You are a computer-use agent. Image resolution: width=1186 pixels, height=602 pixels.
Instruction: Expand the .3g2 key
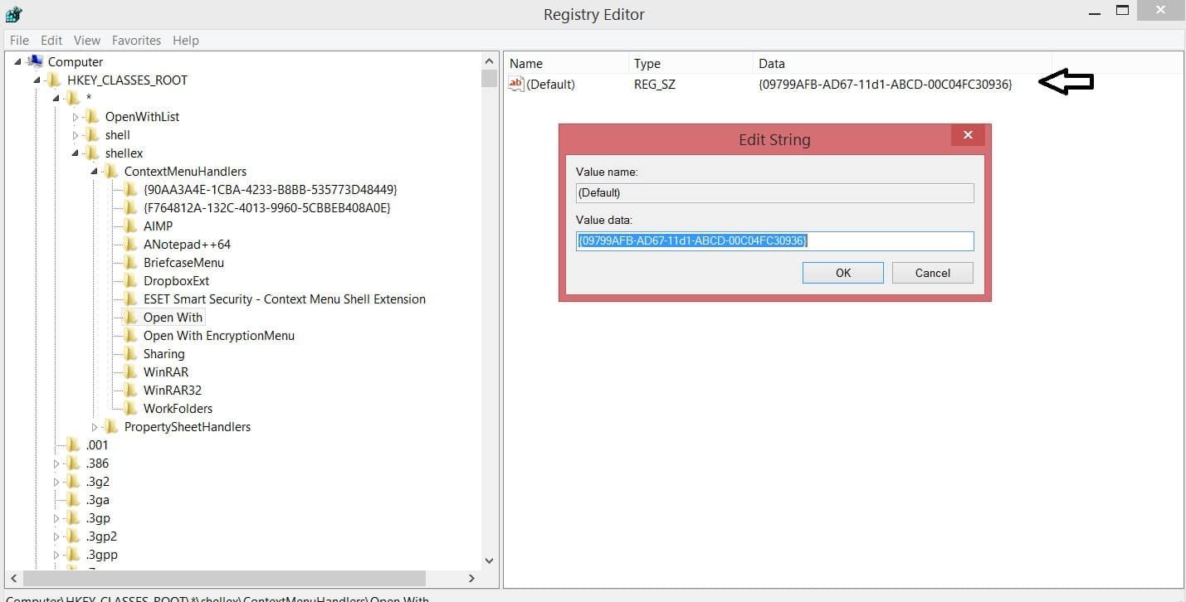tap(56, 482)
